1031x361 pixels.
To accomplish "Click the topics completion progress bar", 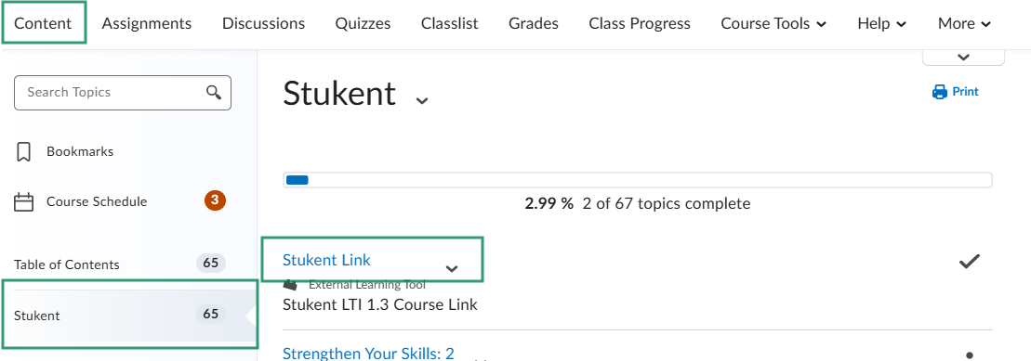I will point(637,180).
